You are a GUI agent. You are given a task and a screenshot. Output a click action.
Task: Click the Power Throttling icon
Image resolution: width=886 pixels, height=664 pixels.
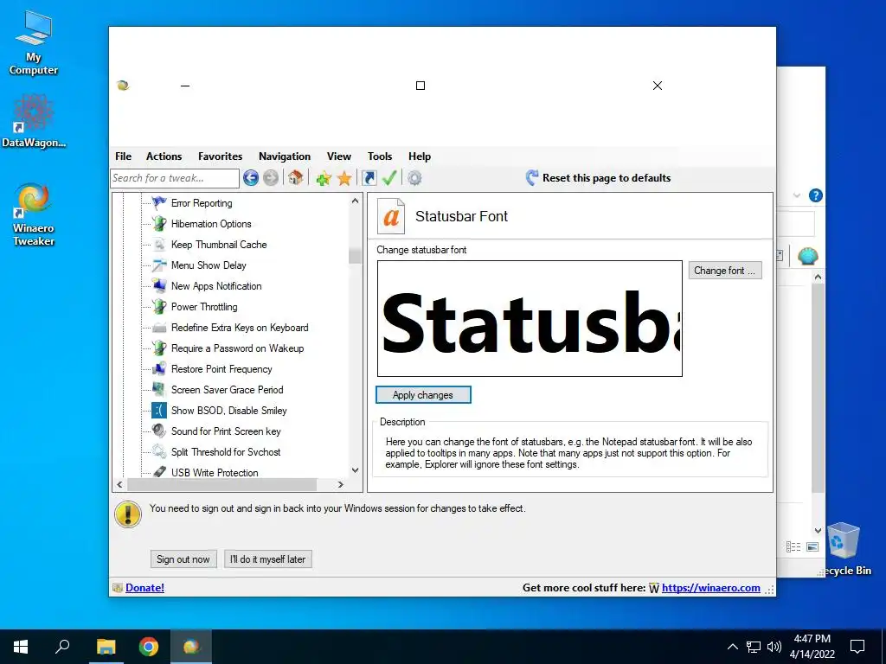[159, 307]
